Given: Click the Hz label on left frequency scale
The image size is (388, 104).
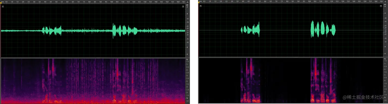Looking at the screenshot, I should click(x=187, y=59).
